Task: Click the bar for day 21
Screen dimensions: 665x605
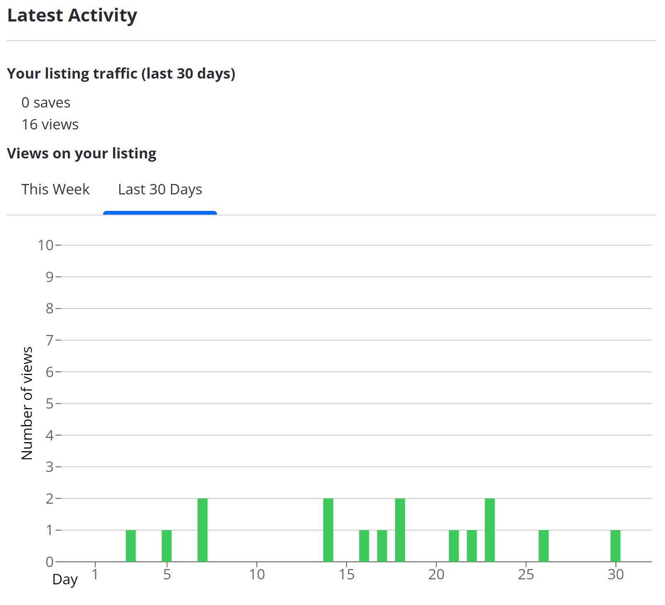Action: [454, 545]
